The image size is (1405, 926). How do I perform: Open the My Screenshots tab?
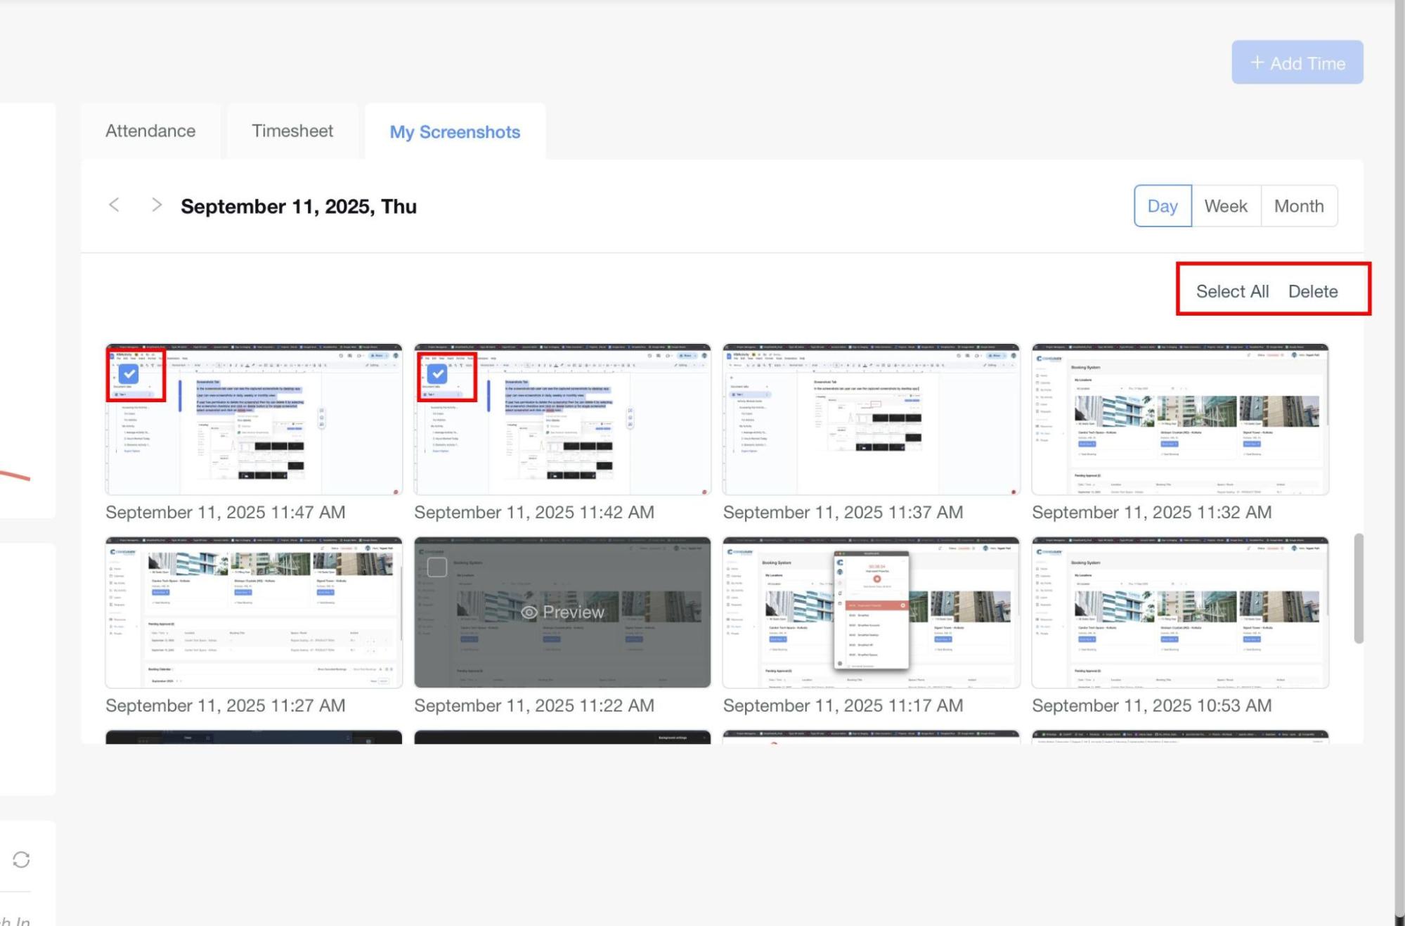click(455, 132)
